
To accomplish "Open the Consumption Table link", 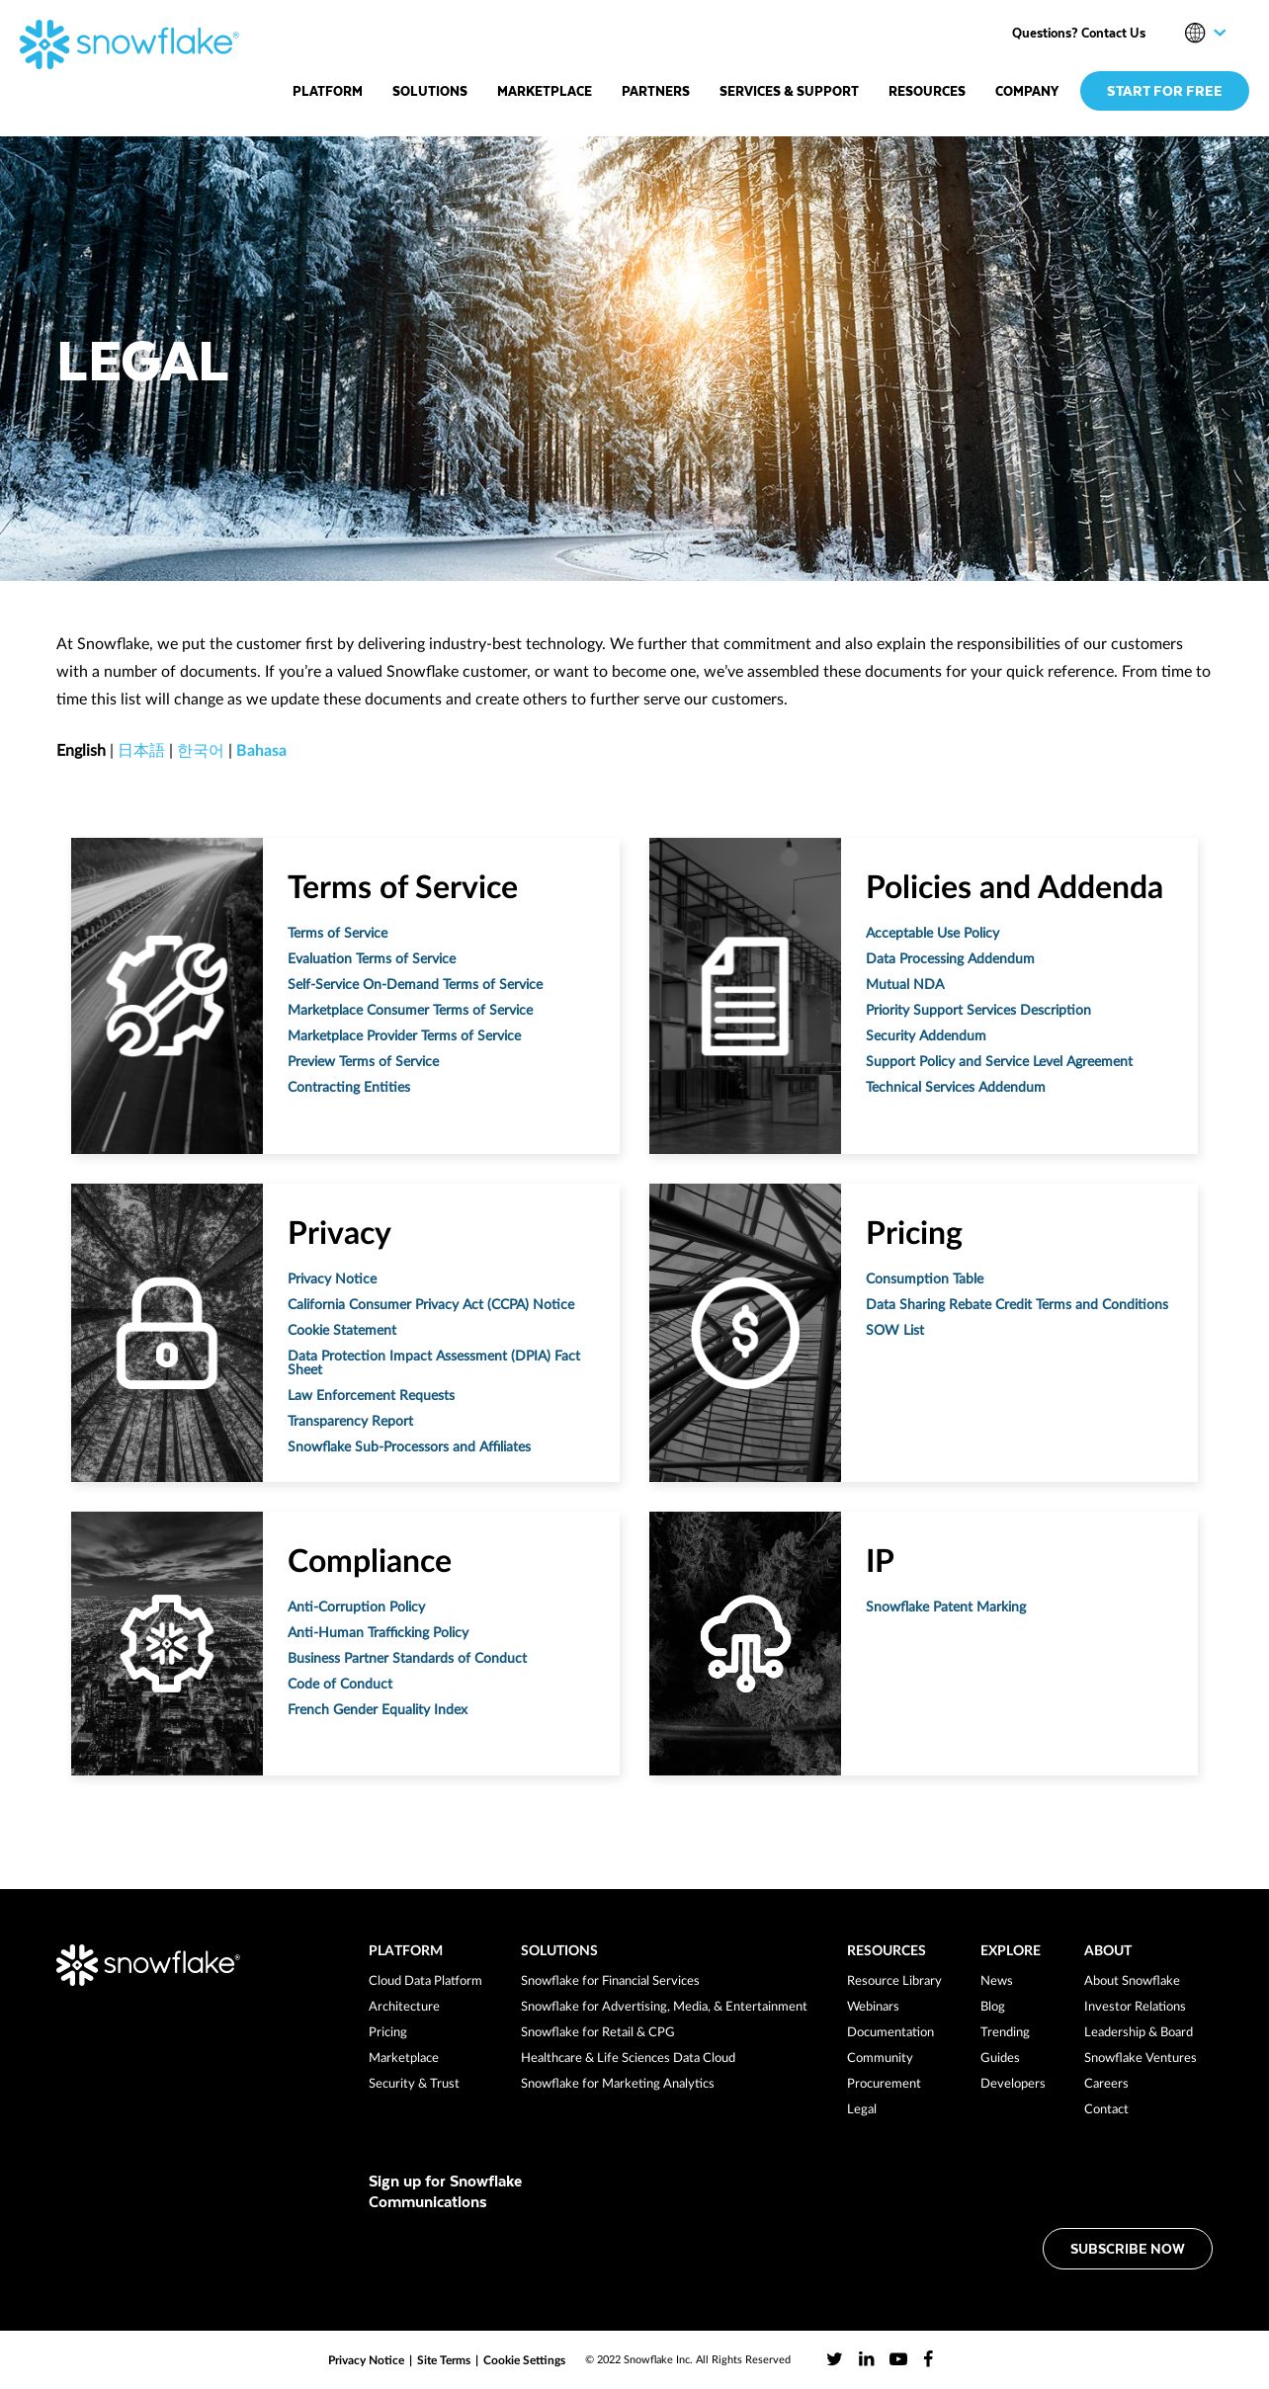I will tap(924, 1278).
